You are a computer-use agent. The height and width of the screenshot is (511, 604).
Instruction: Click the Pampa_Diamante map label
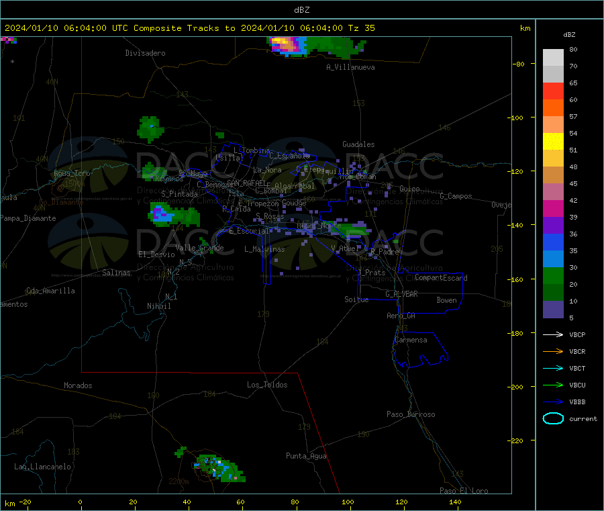(x=28, y=218)
